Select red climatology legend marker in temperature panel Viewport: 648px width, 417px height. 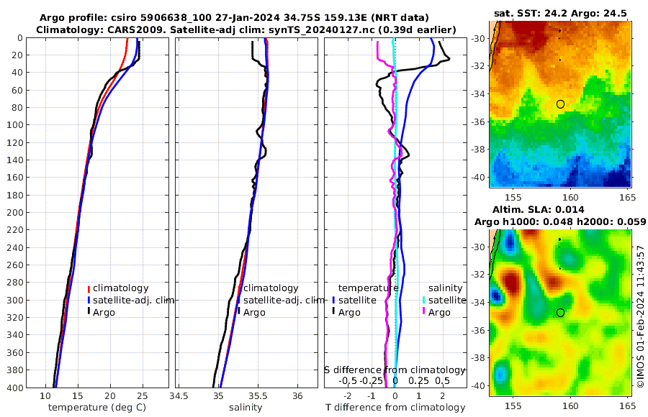coord(89,288)
